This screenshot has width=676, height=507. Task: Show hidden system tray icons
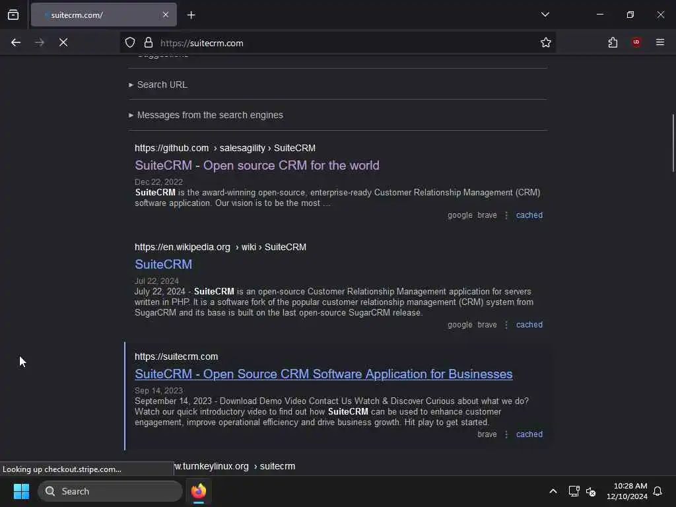point(553,491)
